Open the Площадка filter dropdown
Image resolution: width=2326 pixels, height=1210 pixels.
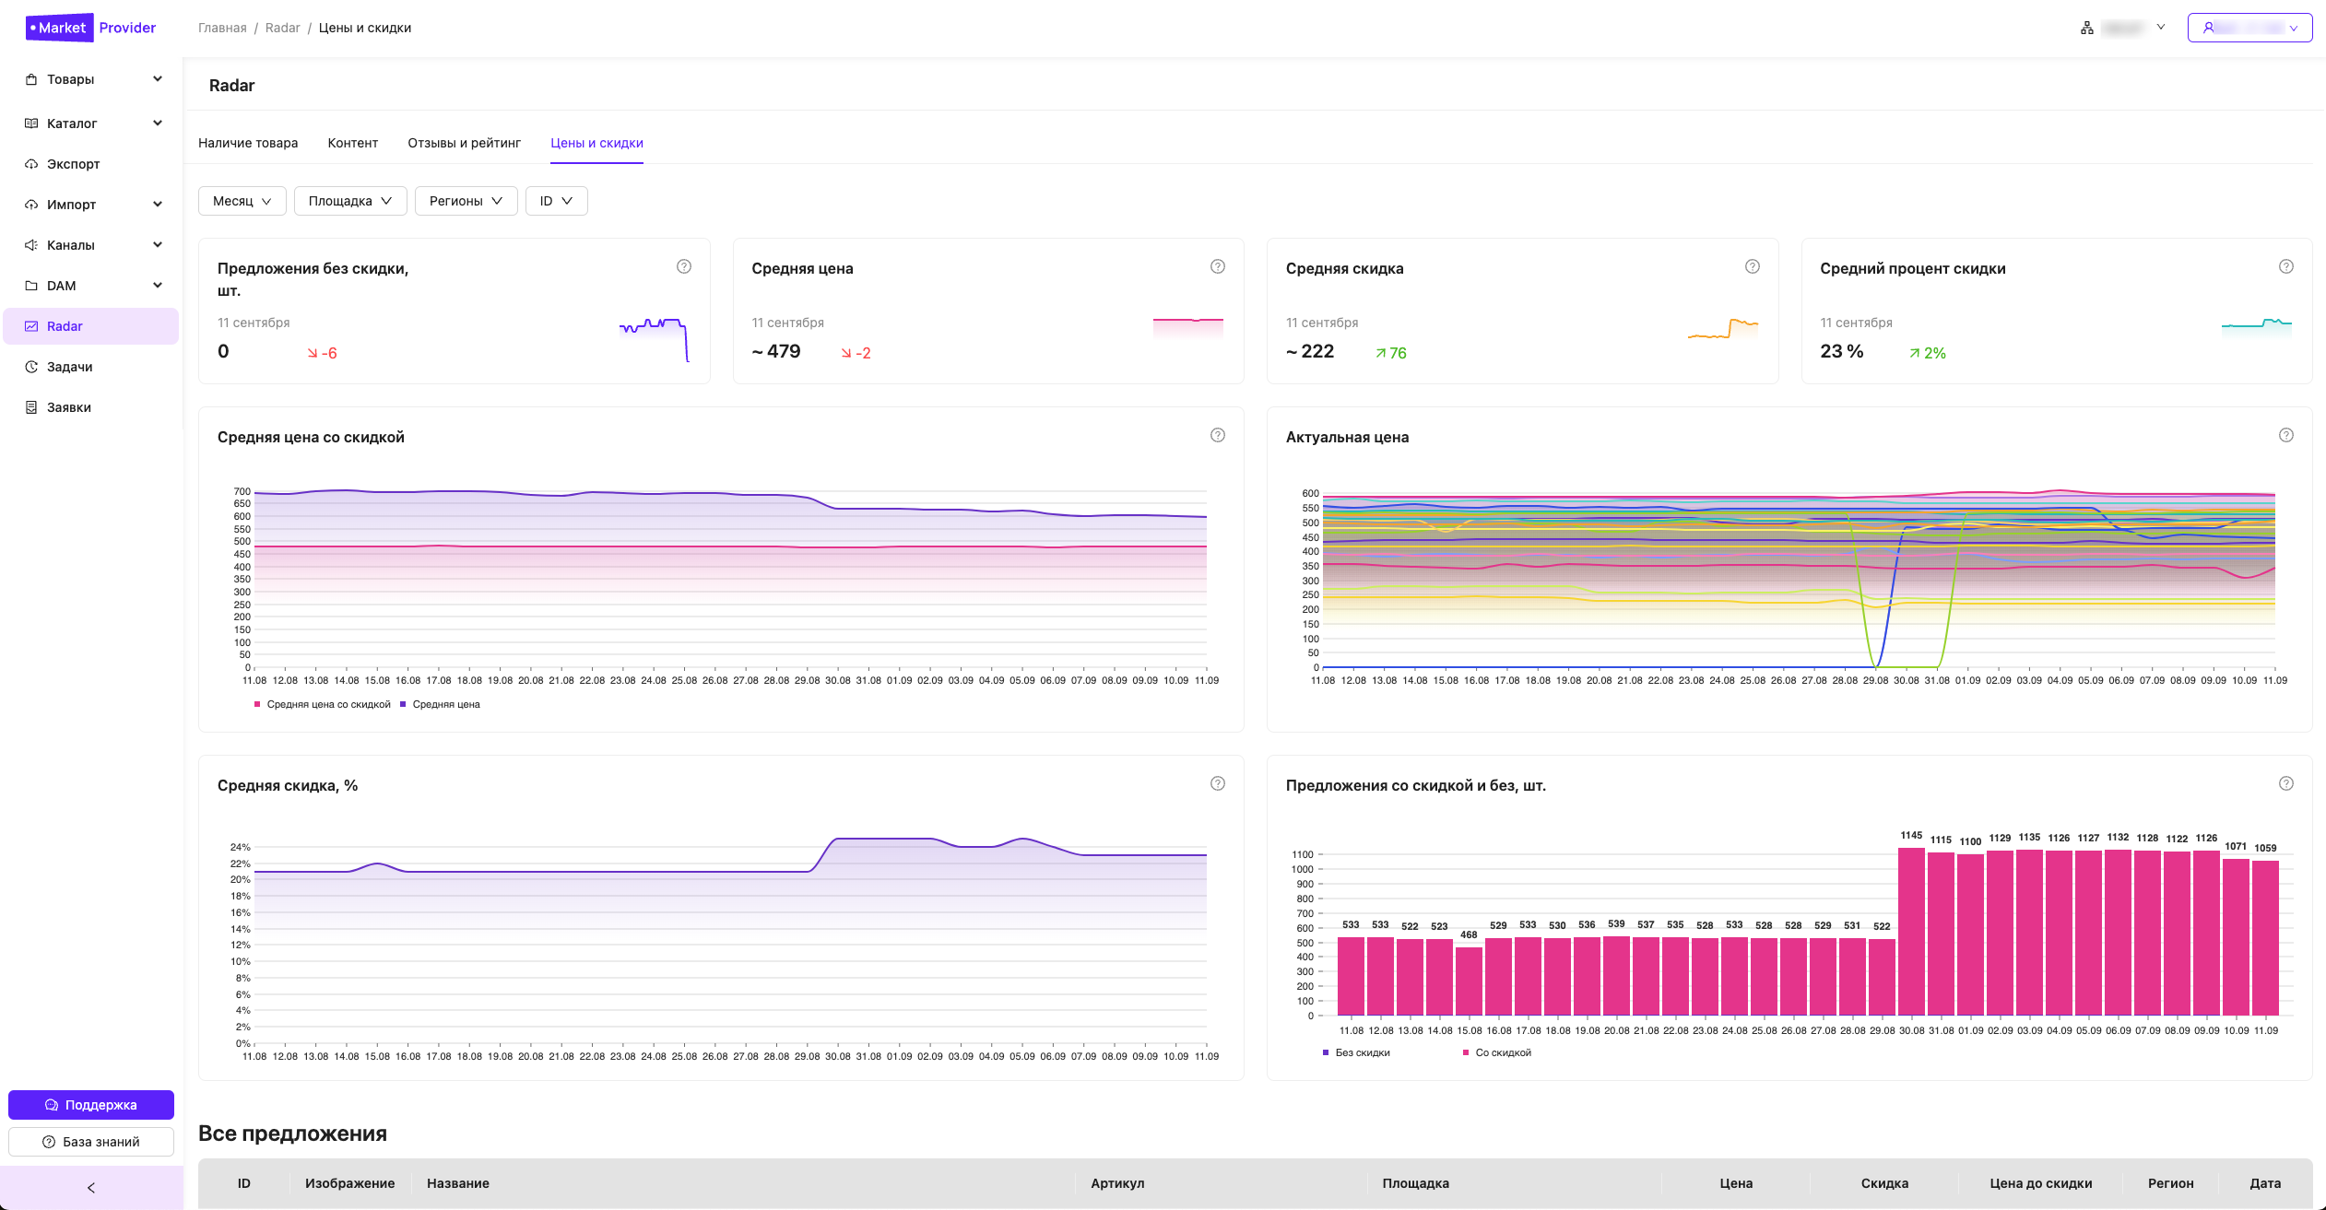349,201
